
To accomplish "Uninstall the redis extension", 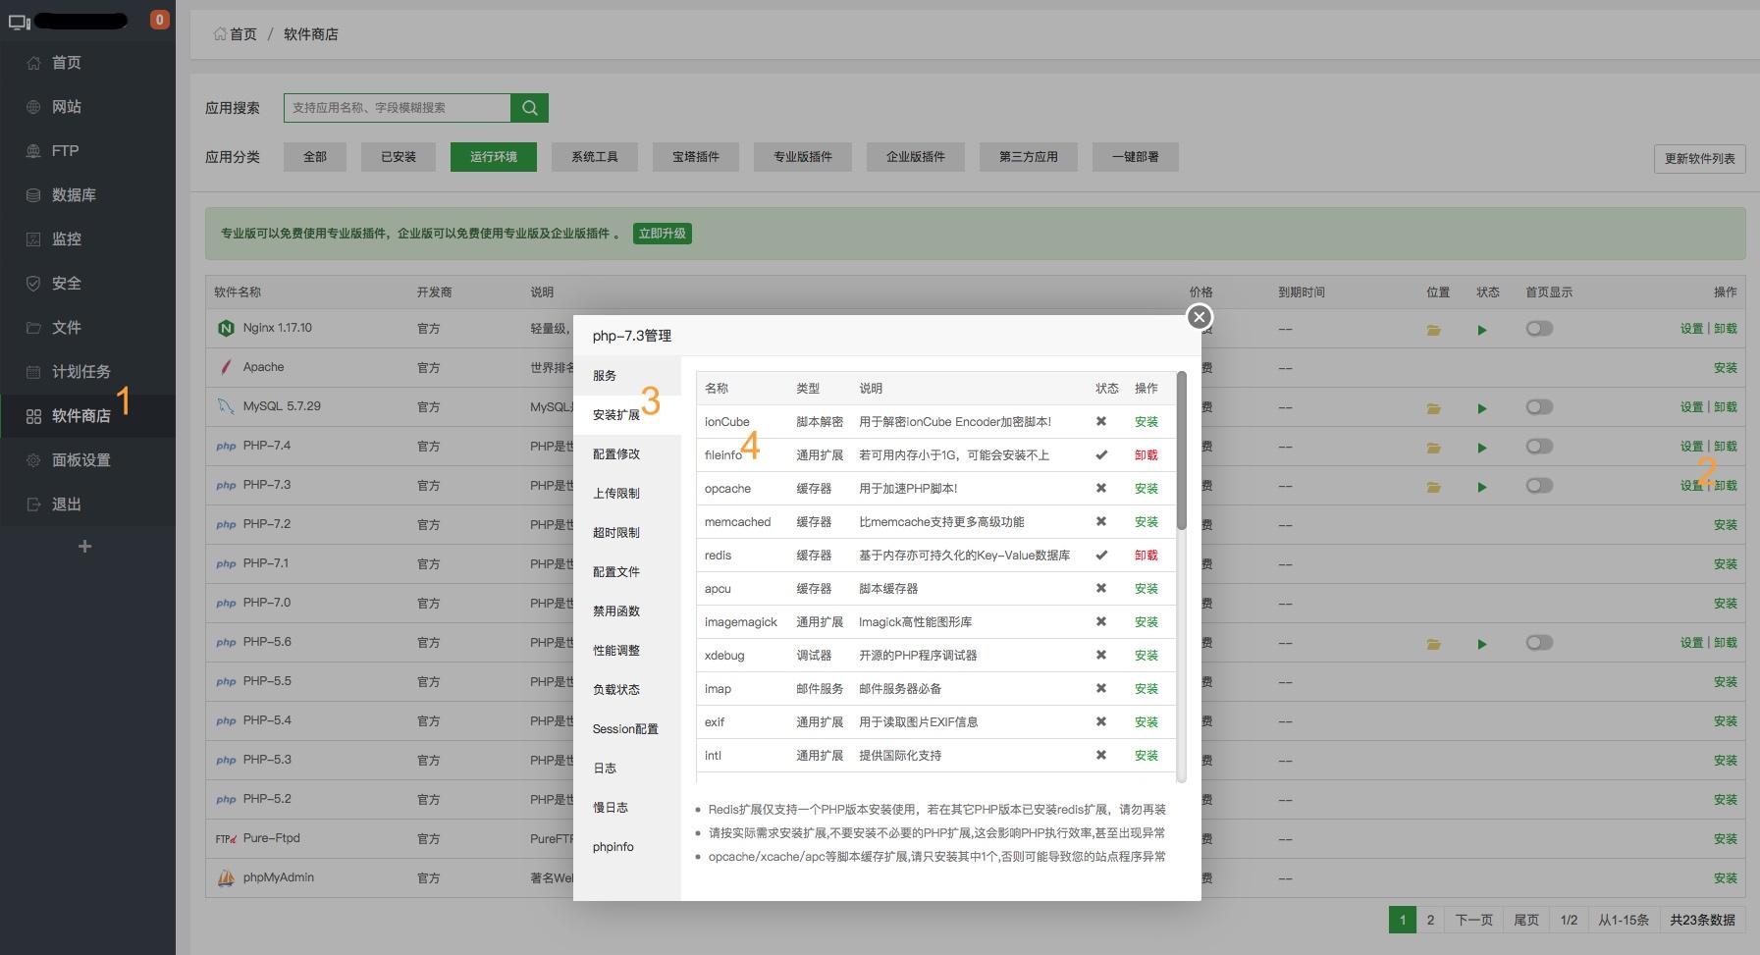I will 1147,556.
